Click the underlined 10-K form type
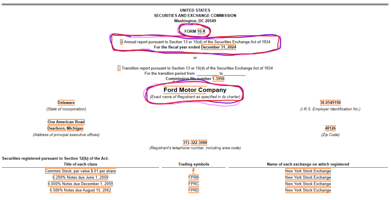The image size is (391, 200). point(202,31)
